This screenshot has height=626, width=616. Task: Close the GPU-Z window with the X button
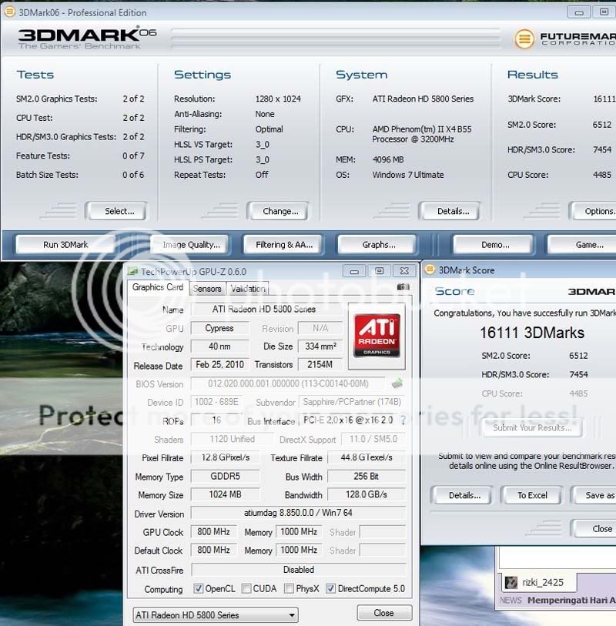[404, 271]
